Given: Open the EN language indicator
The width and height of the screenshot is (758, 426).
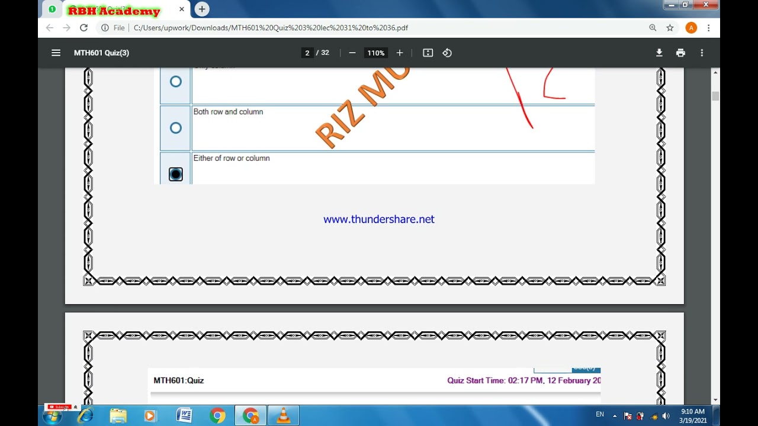Looking at the screenshot, I should coord(600,414).
